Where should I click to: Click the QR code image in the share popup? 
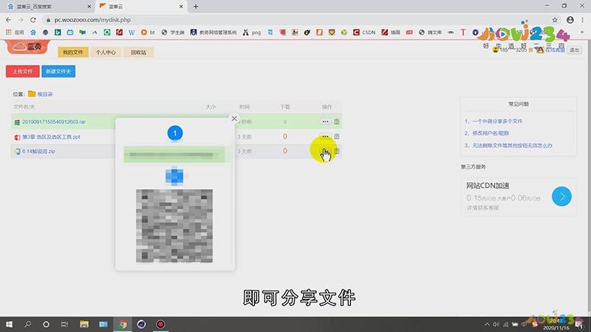(x=174, y=226)
